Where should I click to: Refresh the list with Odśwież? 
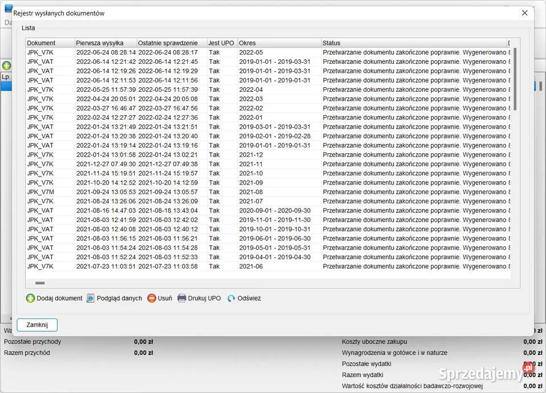tap(244, 298)
